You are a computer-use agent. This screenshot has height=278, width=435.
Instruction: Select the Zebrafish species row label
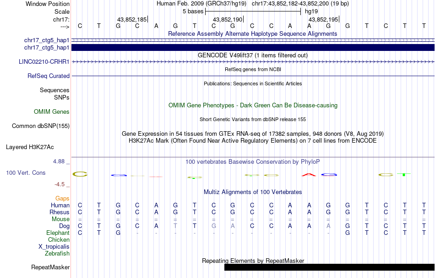tap(57, 254)
